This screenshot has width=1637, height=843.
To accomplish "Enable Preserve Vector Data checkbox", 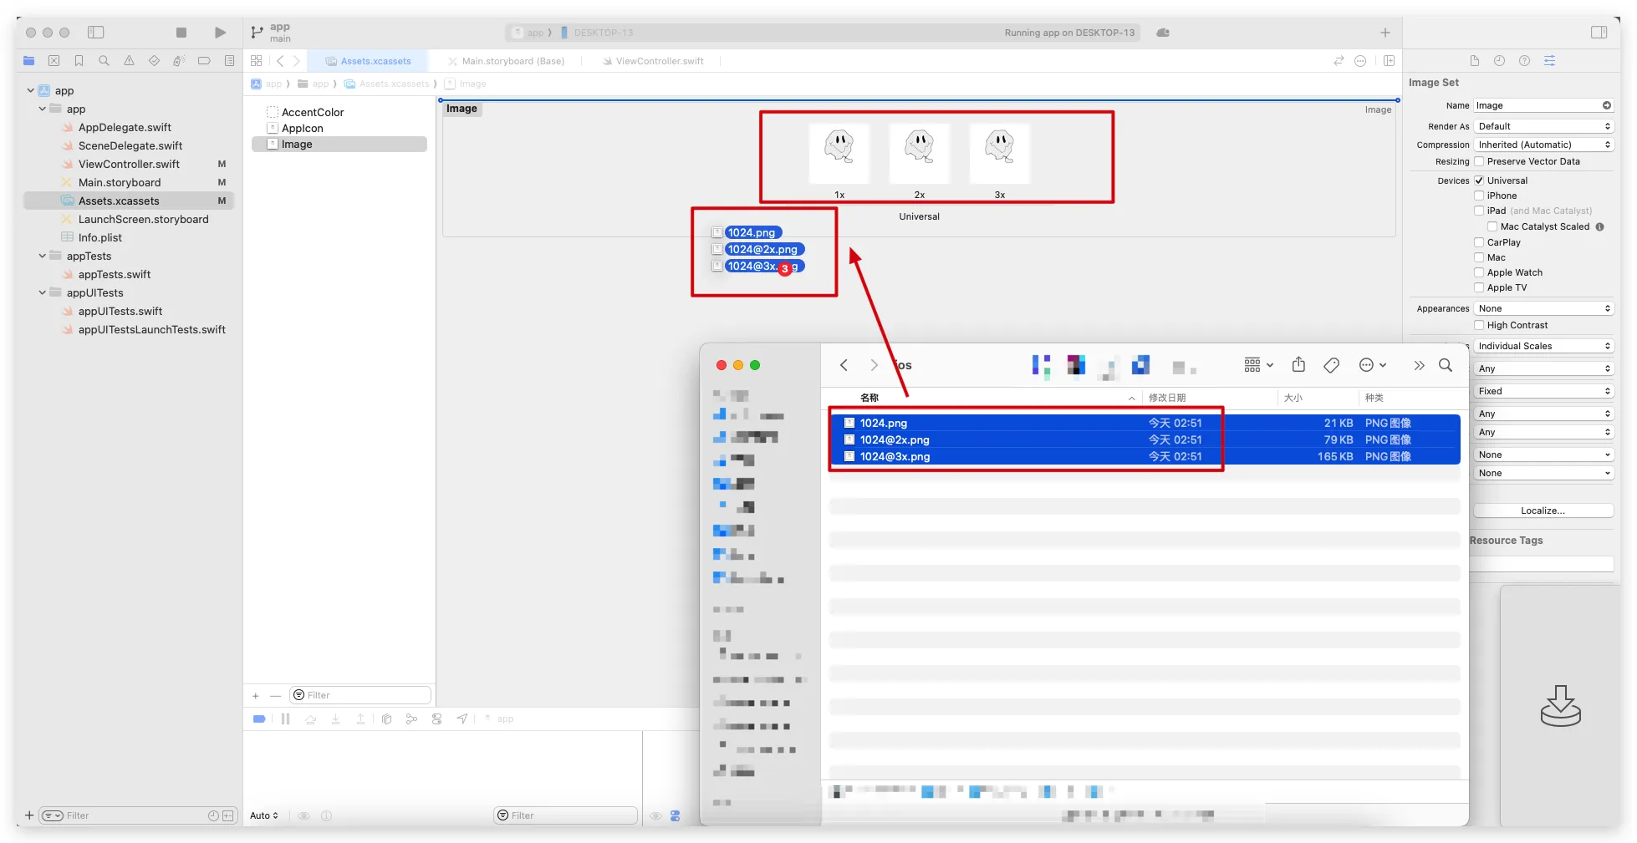I will point(1479,162).
